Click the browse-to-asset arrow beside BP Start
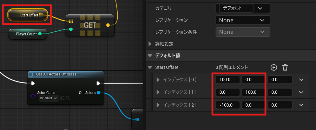Screen dimensions: 316x130 (62, 98)
